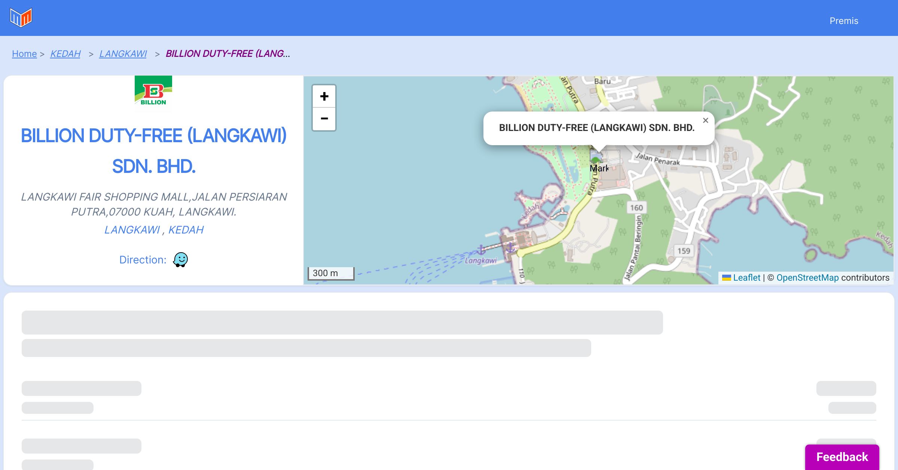Image resolution: width=898 pixels, height=470 pixels.
Task: Click the site logo in header
Action: (x=21, y=18)
